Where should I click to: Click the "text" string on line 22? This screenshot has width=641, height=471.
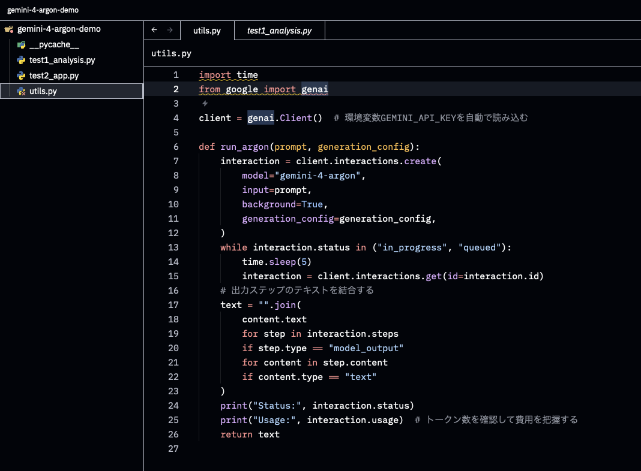point(361,377)
